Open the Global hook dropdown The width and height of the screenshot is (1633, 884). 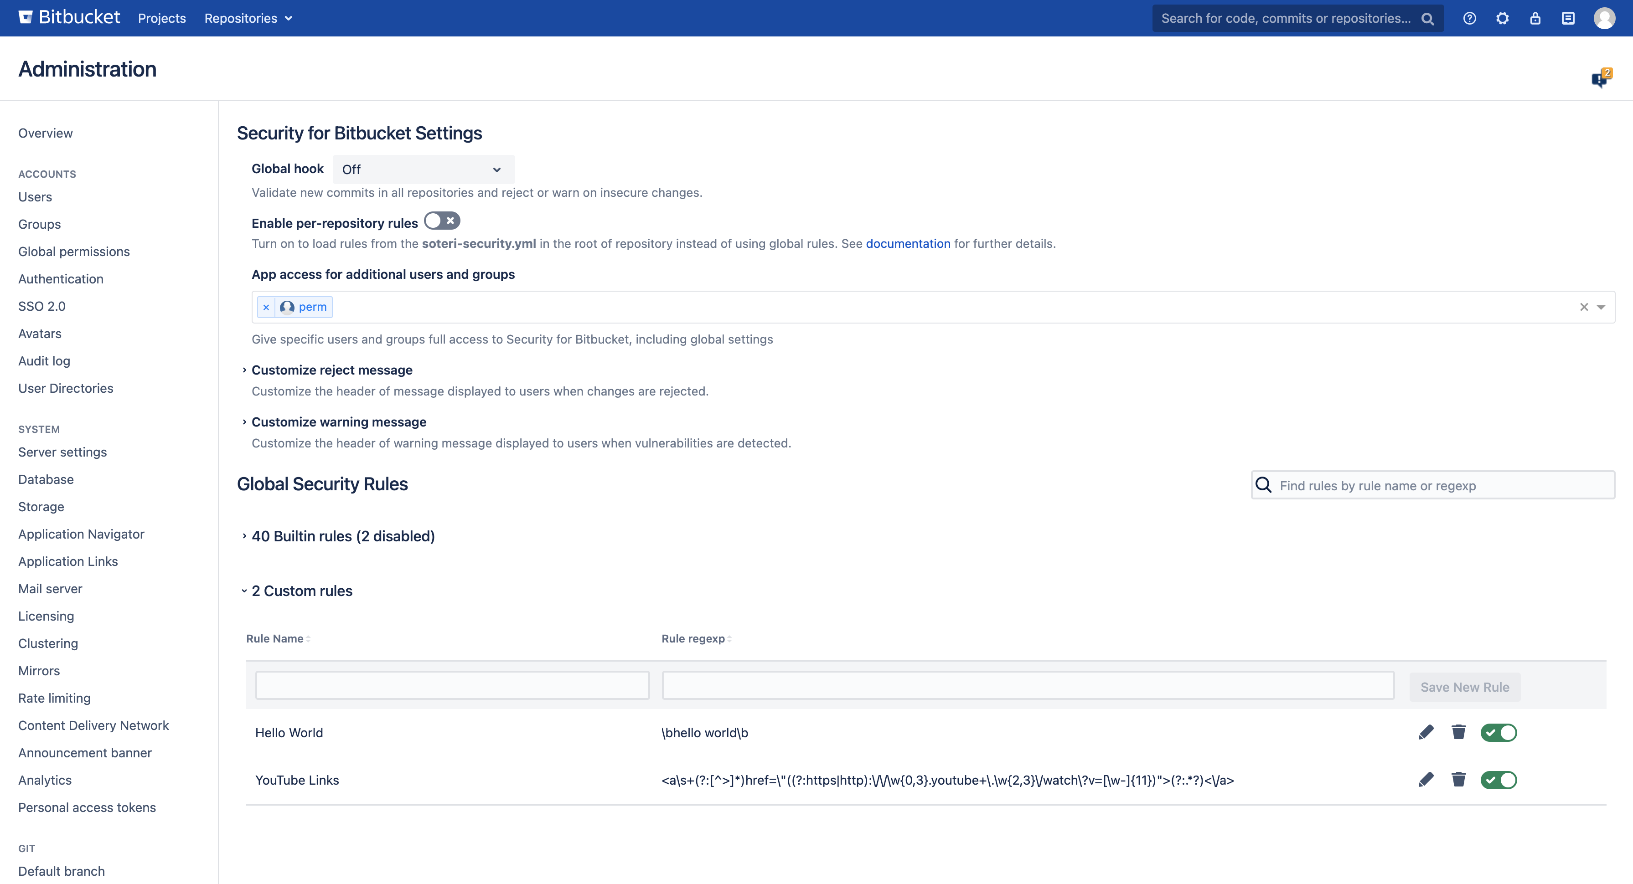(x=423, y=169)
